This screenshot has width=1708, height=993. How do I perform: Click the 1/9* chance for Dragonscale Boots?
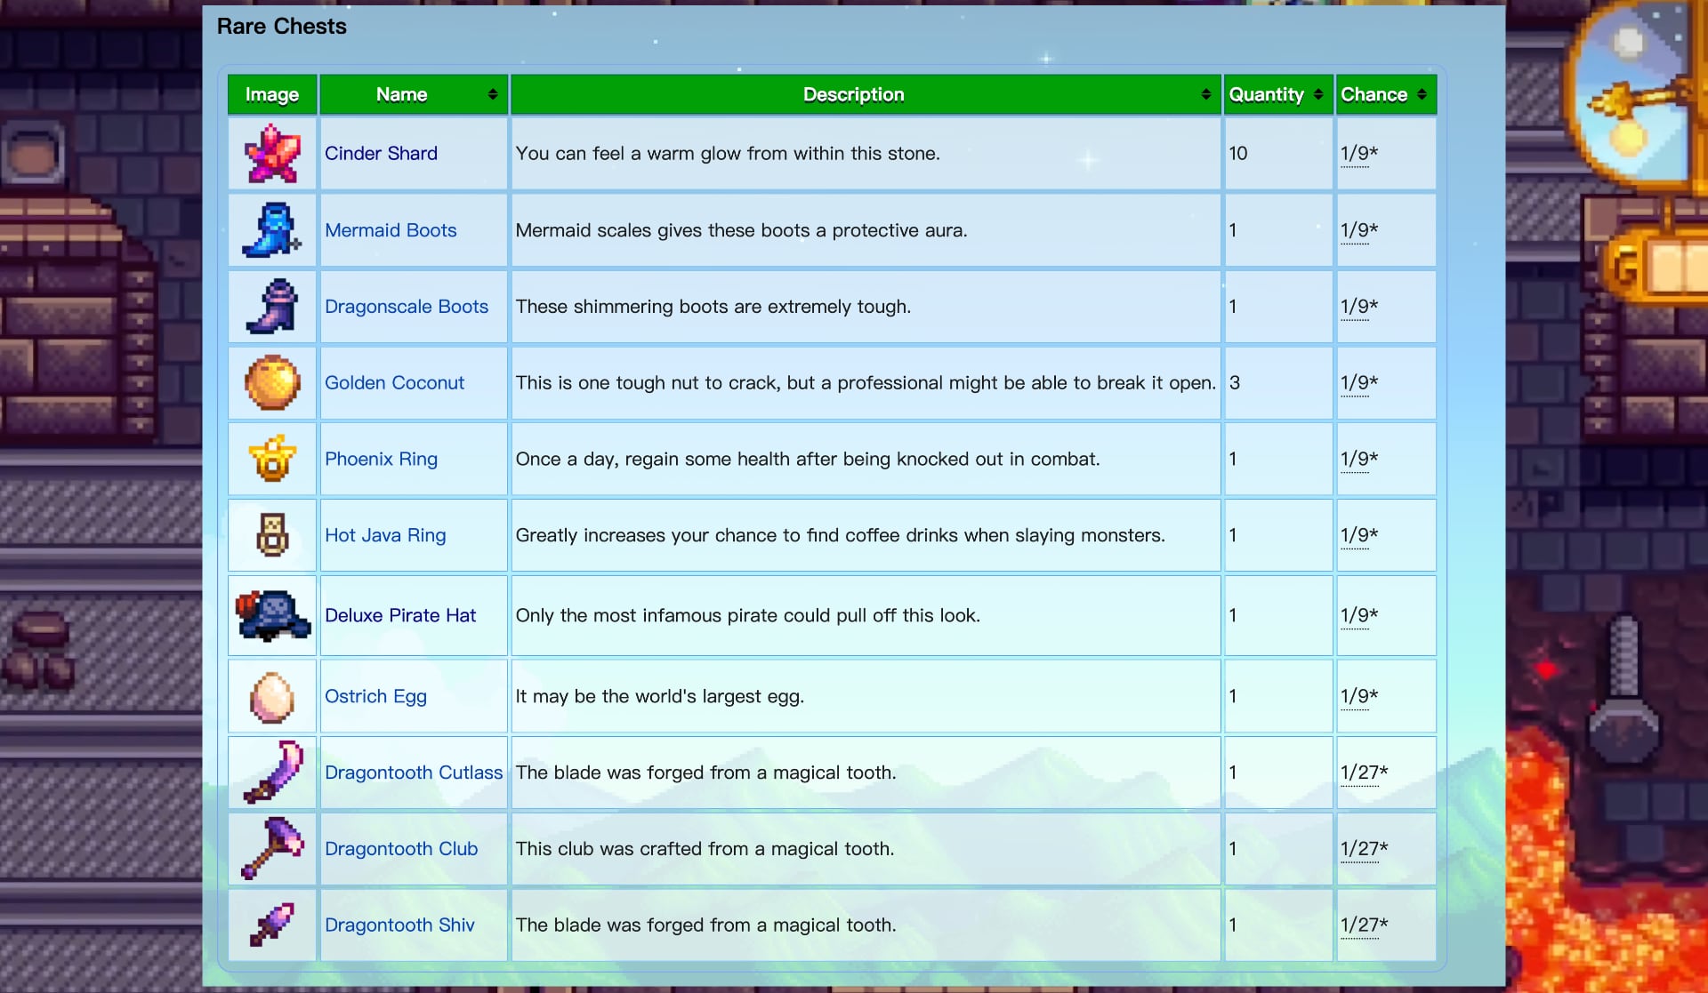[x=1359, y=307]
